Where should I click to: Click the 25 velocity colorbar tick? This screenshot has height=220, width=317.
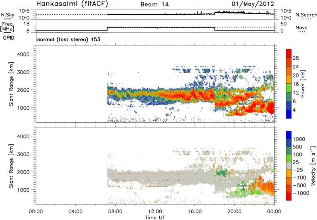[x=296, y=162]
